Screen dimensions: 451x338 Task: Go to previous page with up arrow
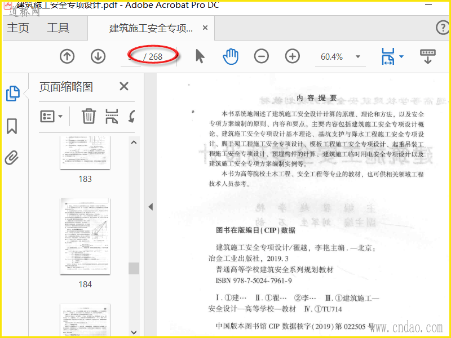pos(67,56)
